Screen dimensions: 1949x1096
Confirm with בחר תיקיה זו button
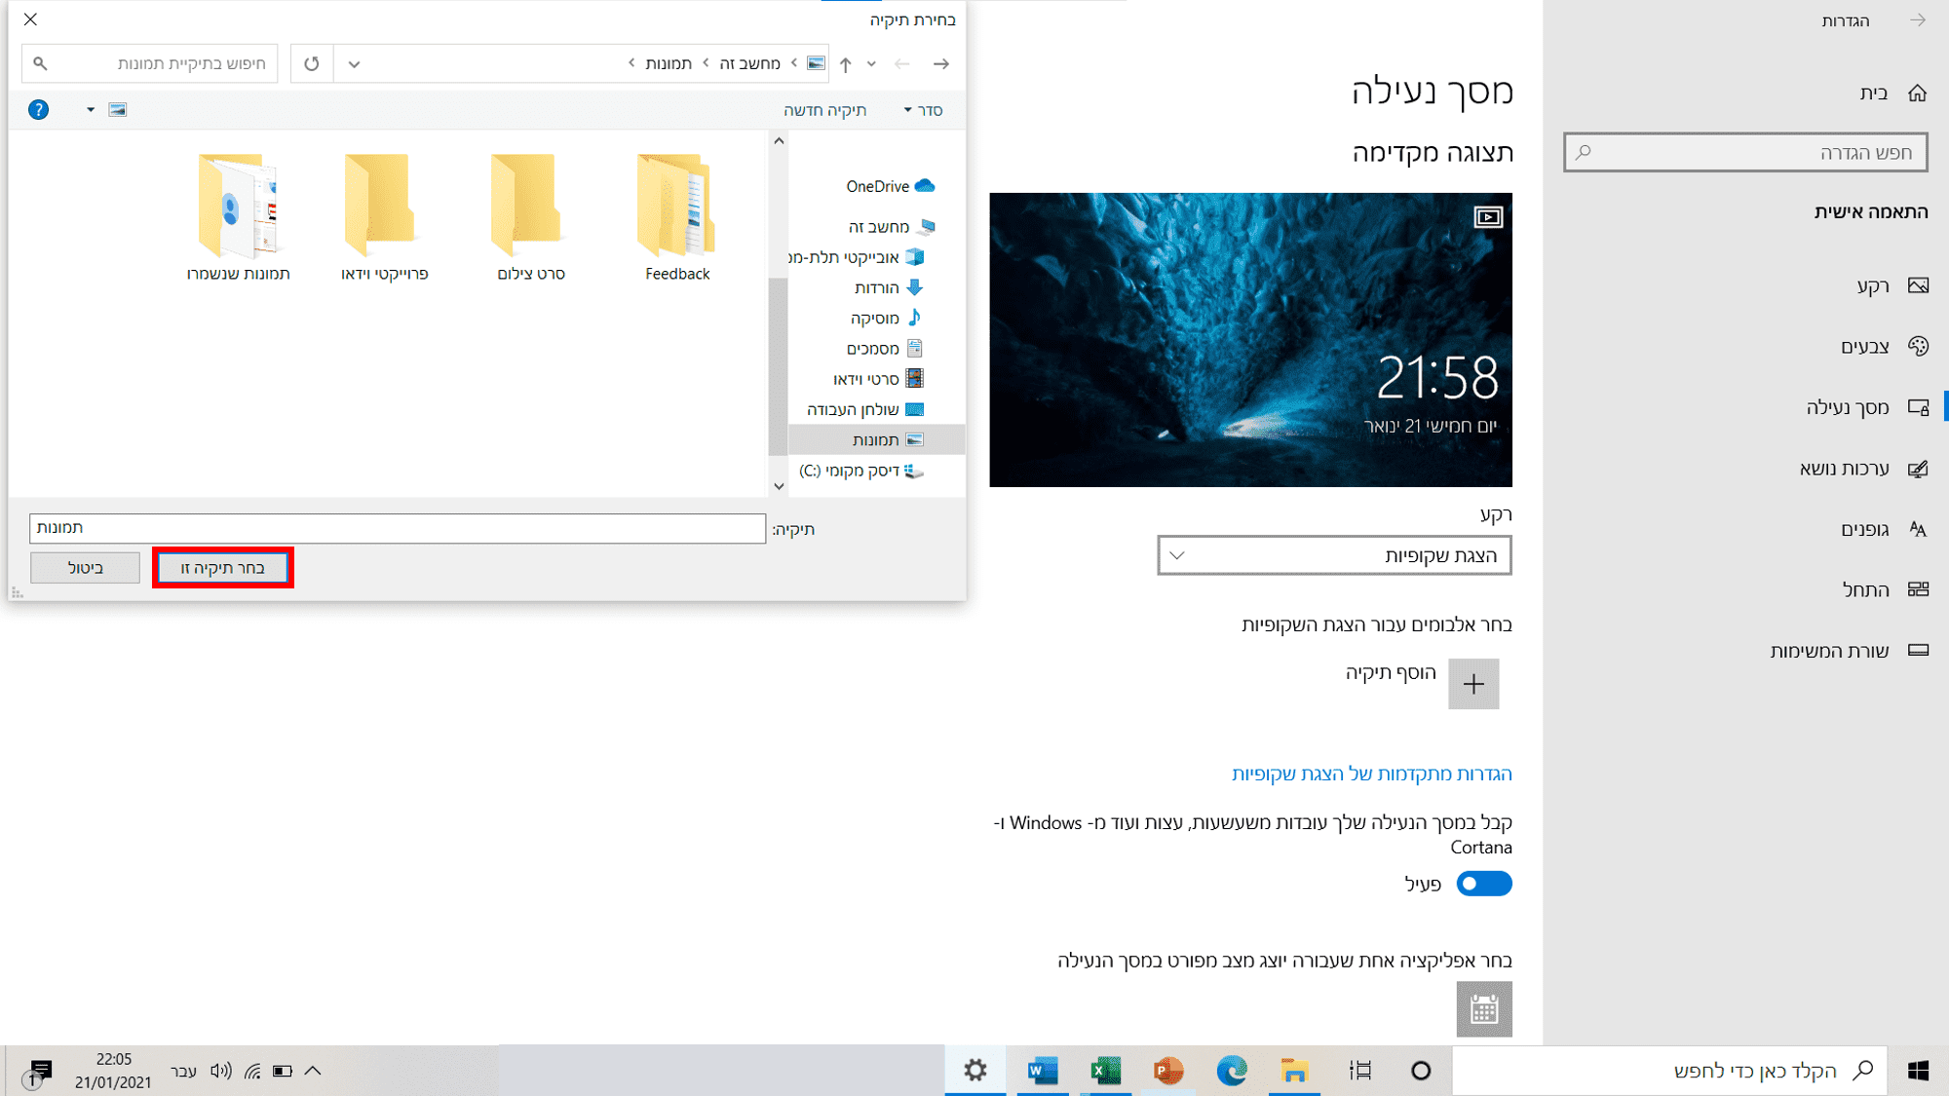(222, 568)
